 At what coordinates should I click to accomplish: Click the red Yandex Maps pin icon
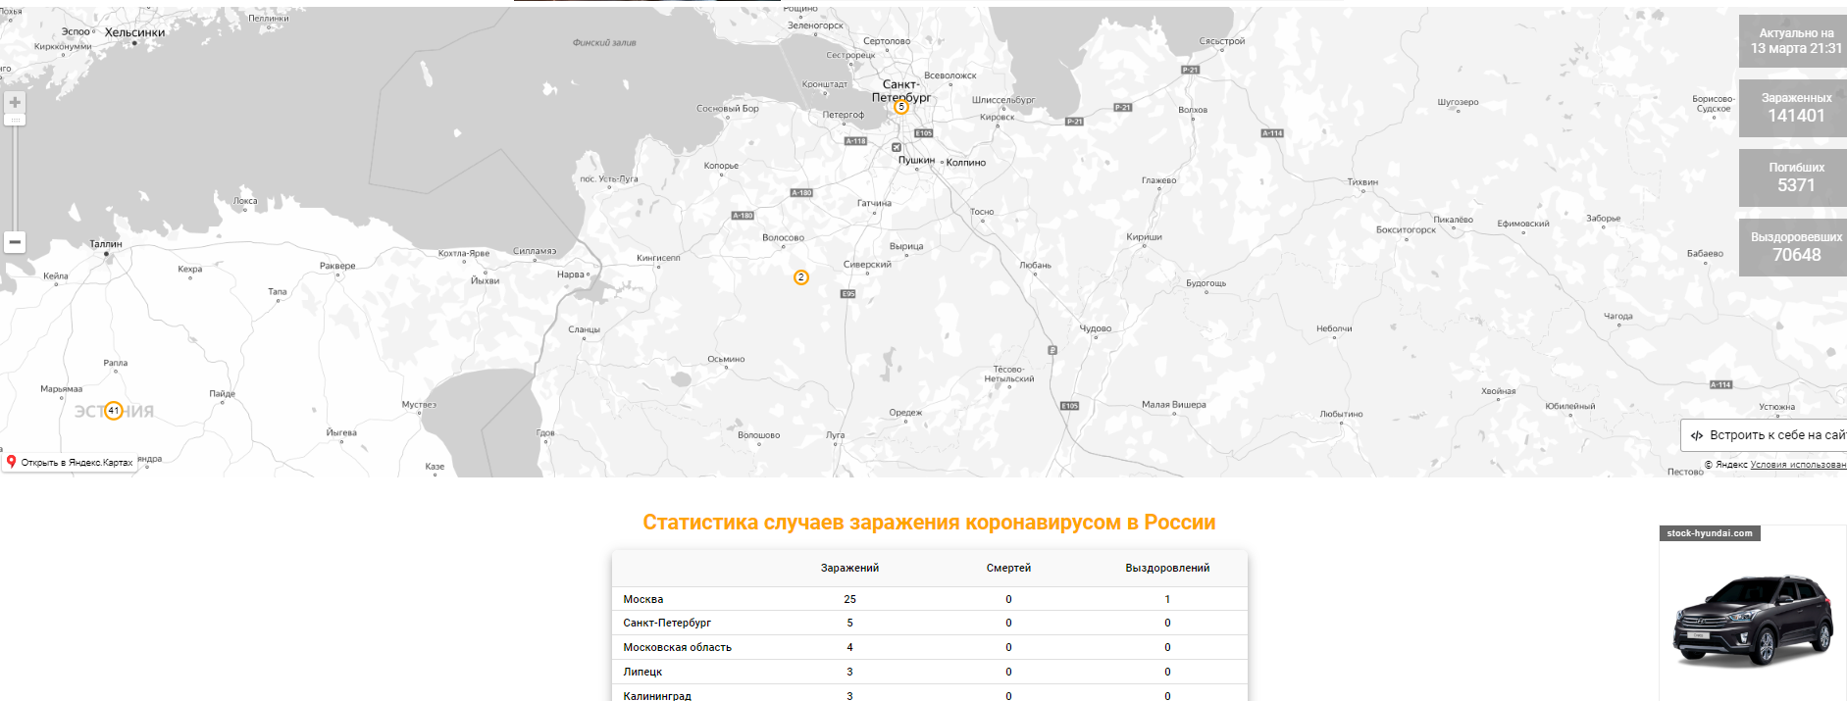click(x=12, y=462)
